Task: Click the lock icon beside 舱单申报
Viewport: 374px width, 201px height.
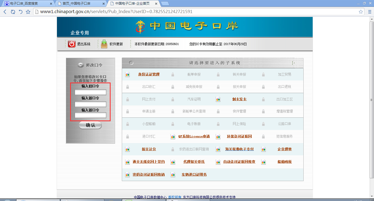Action: [173, 75]
